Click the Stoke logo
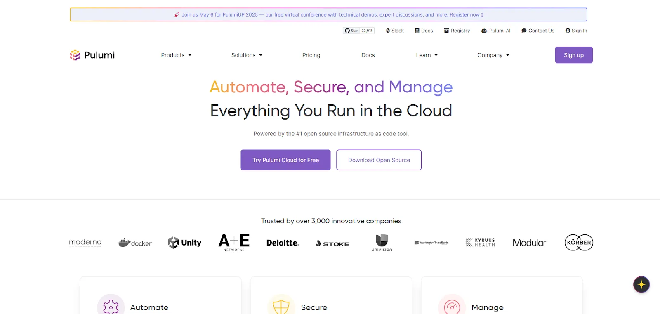This screenshot has height=314, width=660. [332, 243]
